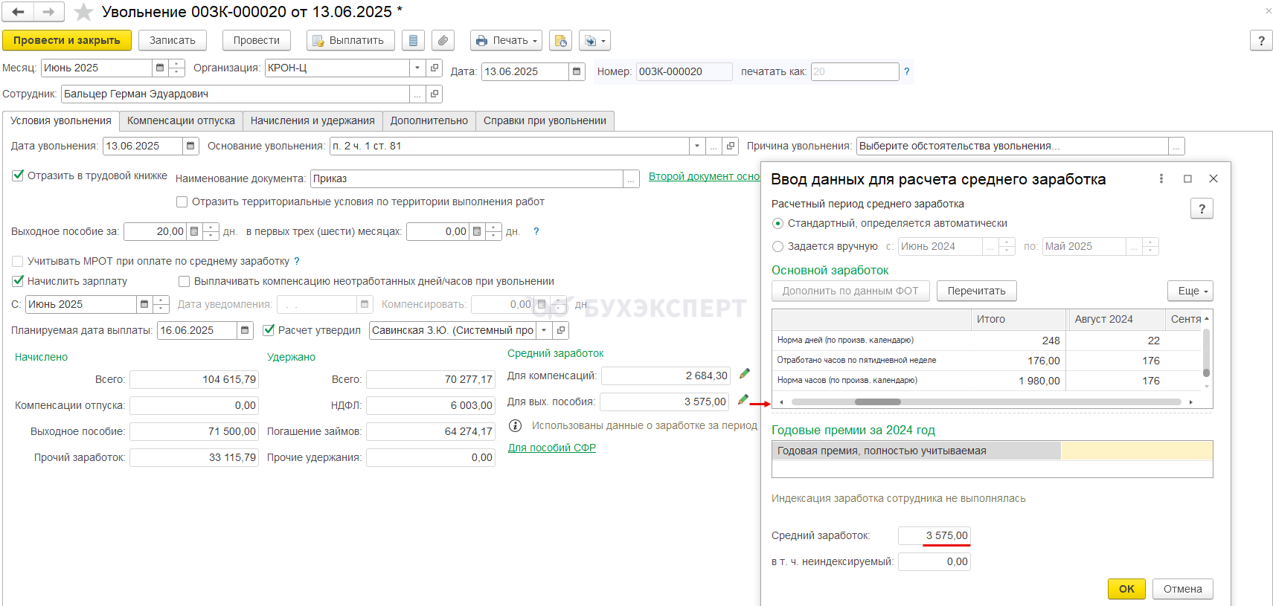Open selection dots for Наименование документа
Viewport: 1273px width, 606px height.
tap(631, 178)
